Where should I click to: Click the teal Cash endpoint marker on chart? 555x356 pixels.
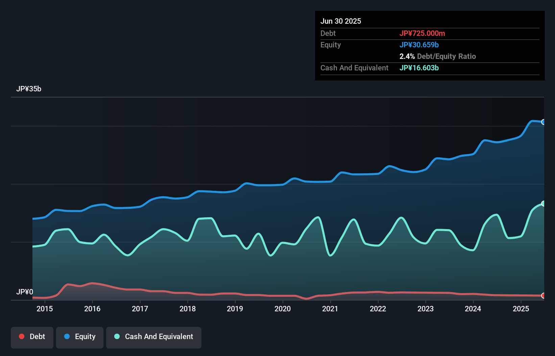click(x=544, y=203)
